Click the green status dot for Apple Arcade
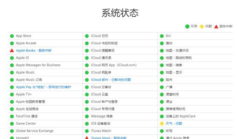 click(12, 43)
